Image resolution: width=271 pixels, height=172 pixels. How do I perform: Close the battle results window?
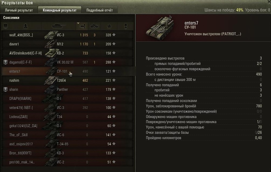[x=269, y=2]
